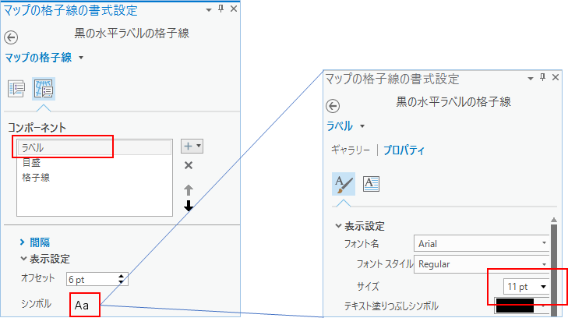This screenshot has height=318, width=568.
Task: Move component down with black arrow
Action: coord(189,206)
